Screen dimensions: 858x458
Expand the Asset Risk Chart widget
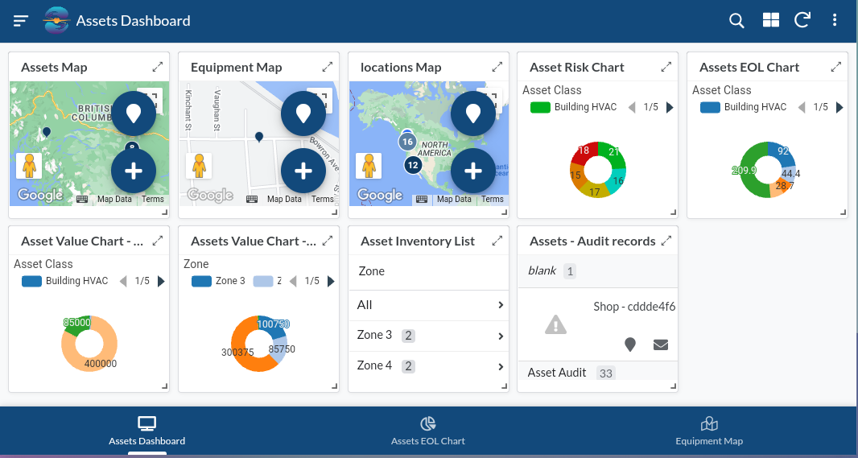click(x=666, y=67)
